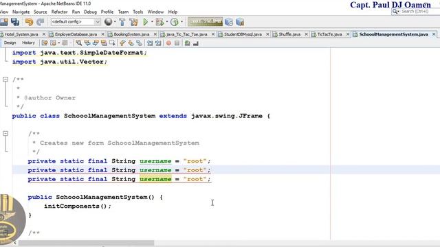Run project with the green play icon
The width and height of the screenshot is (440, 247).
(145, 22)
